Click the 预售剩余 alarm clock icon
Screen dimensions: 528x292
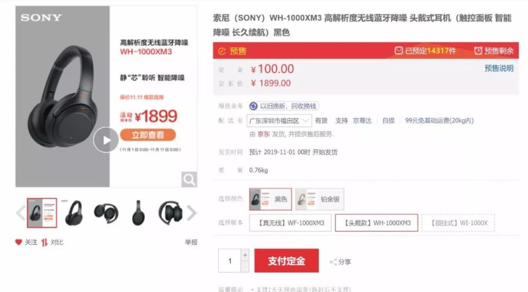point(478,51)
